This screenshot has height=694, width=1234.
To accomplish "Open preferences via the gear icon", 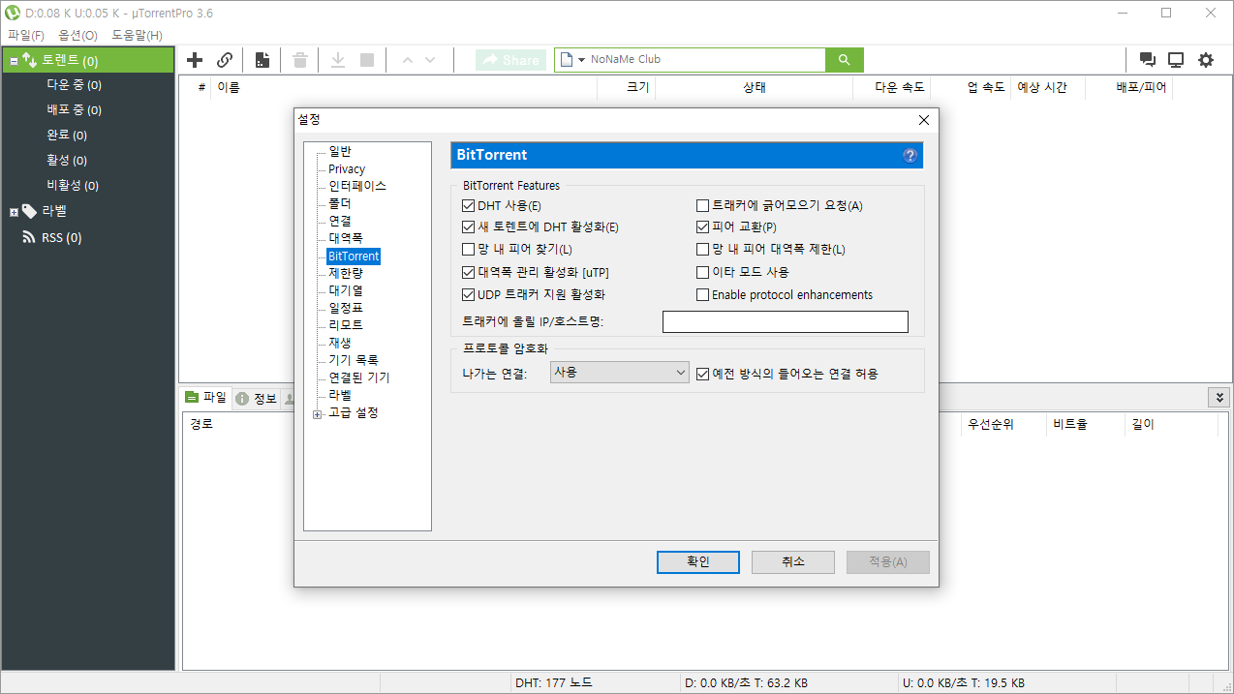I will pos(1206,60).
